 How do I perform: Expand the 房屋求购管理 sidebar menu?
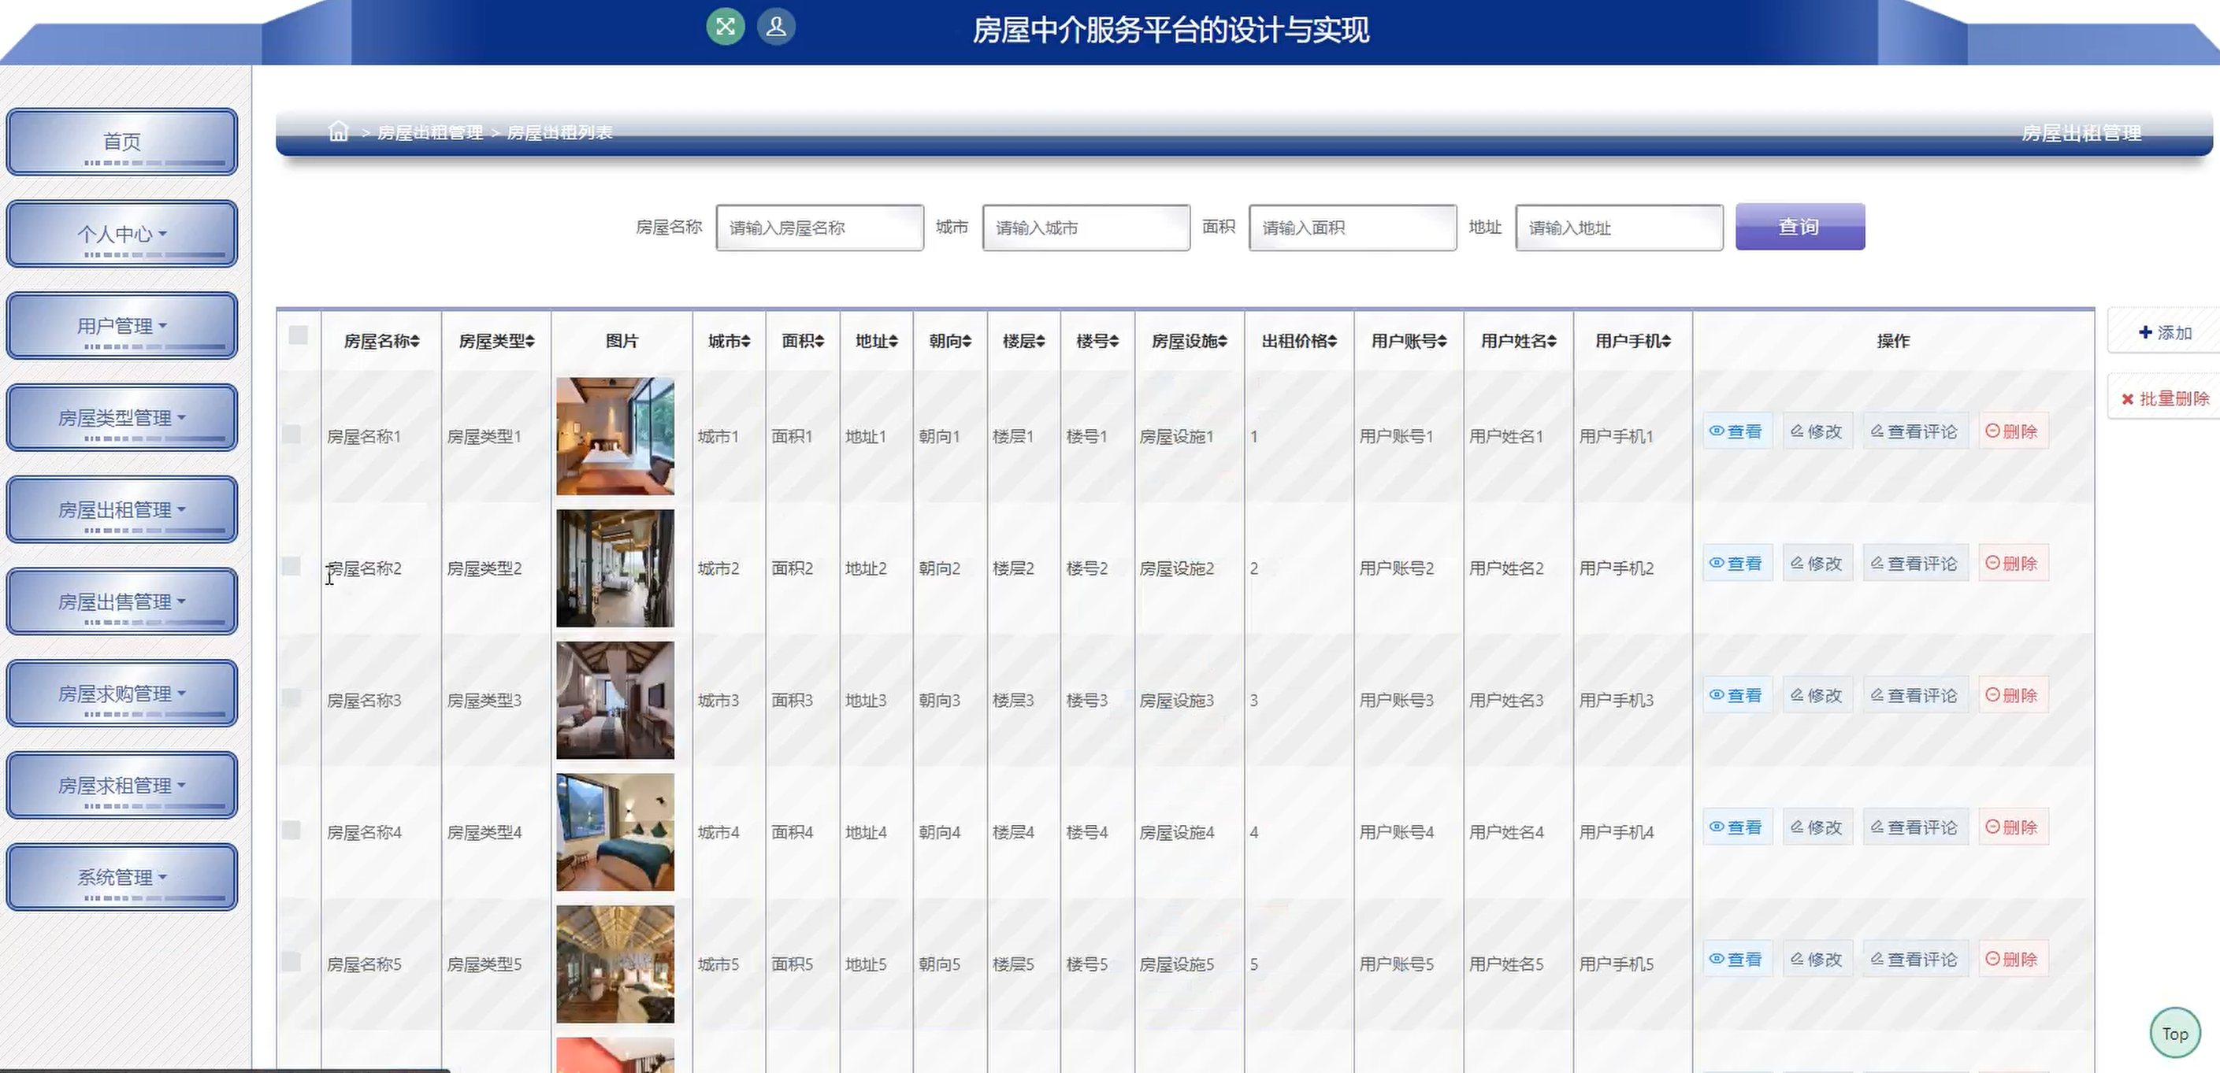point(121,694)
